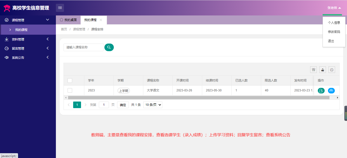The height and width of the screenshot is (158, 347).
Task: Select 我的课程 in the sidebar
Action: tap(28, 30)
